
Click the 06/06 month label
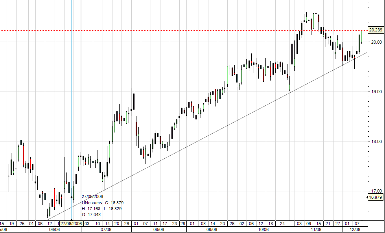tap(55, 229)
